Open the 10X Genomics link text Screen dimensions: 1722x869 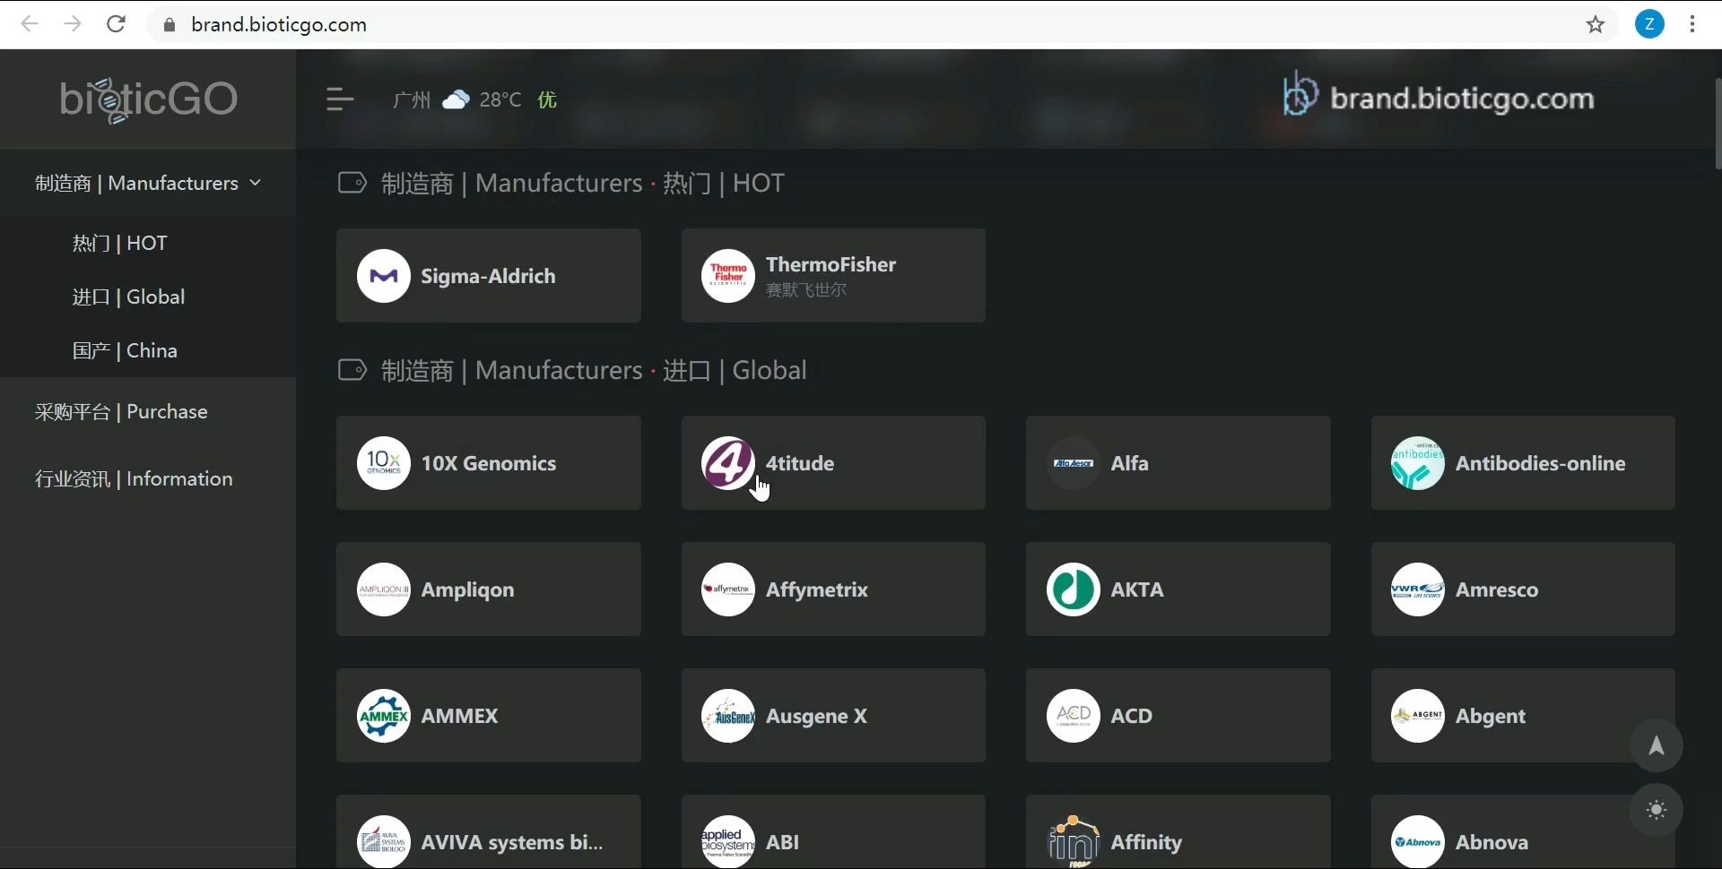point(489,463)
